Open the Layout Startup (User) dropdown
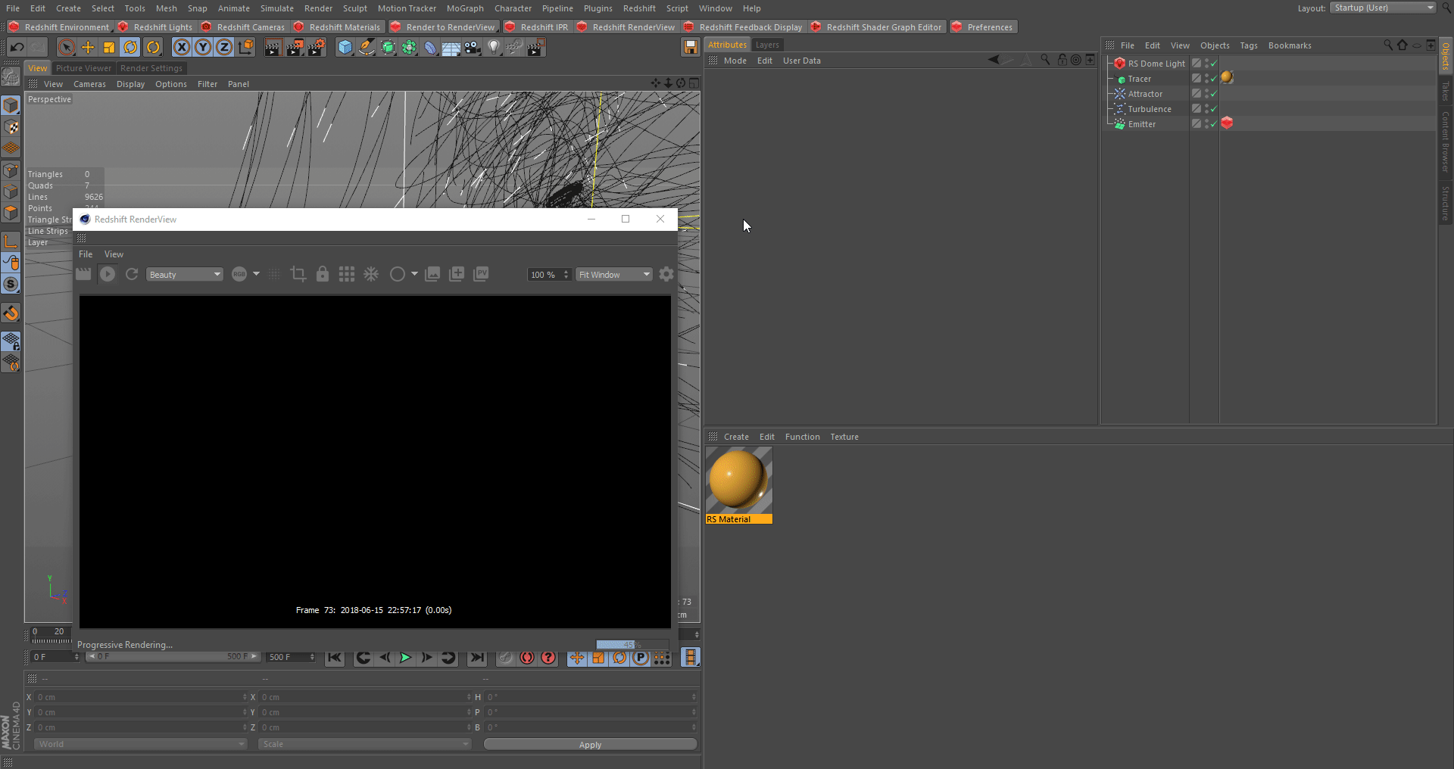The image size is (1454, 769). (1382, 8)
